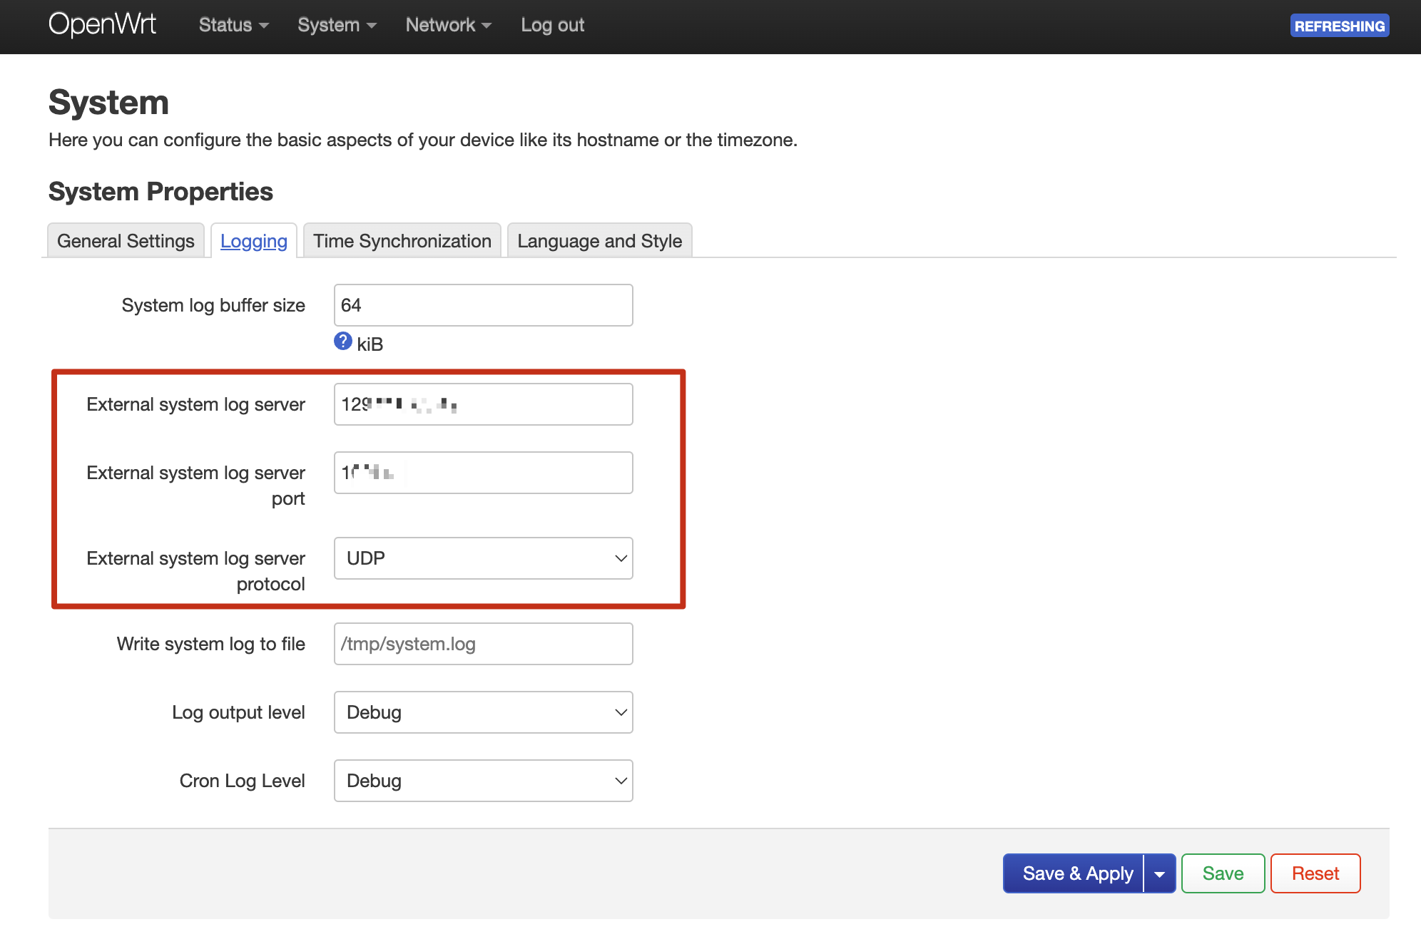
Task: Click the OpenWrt logo
Action: tap(102, 25)
